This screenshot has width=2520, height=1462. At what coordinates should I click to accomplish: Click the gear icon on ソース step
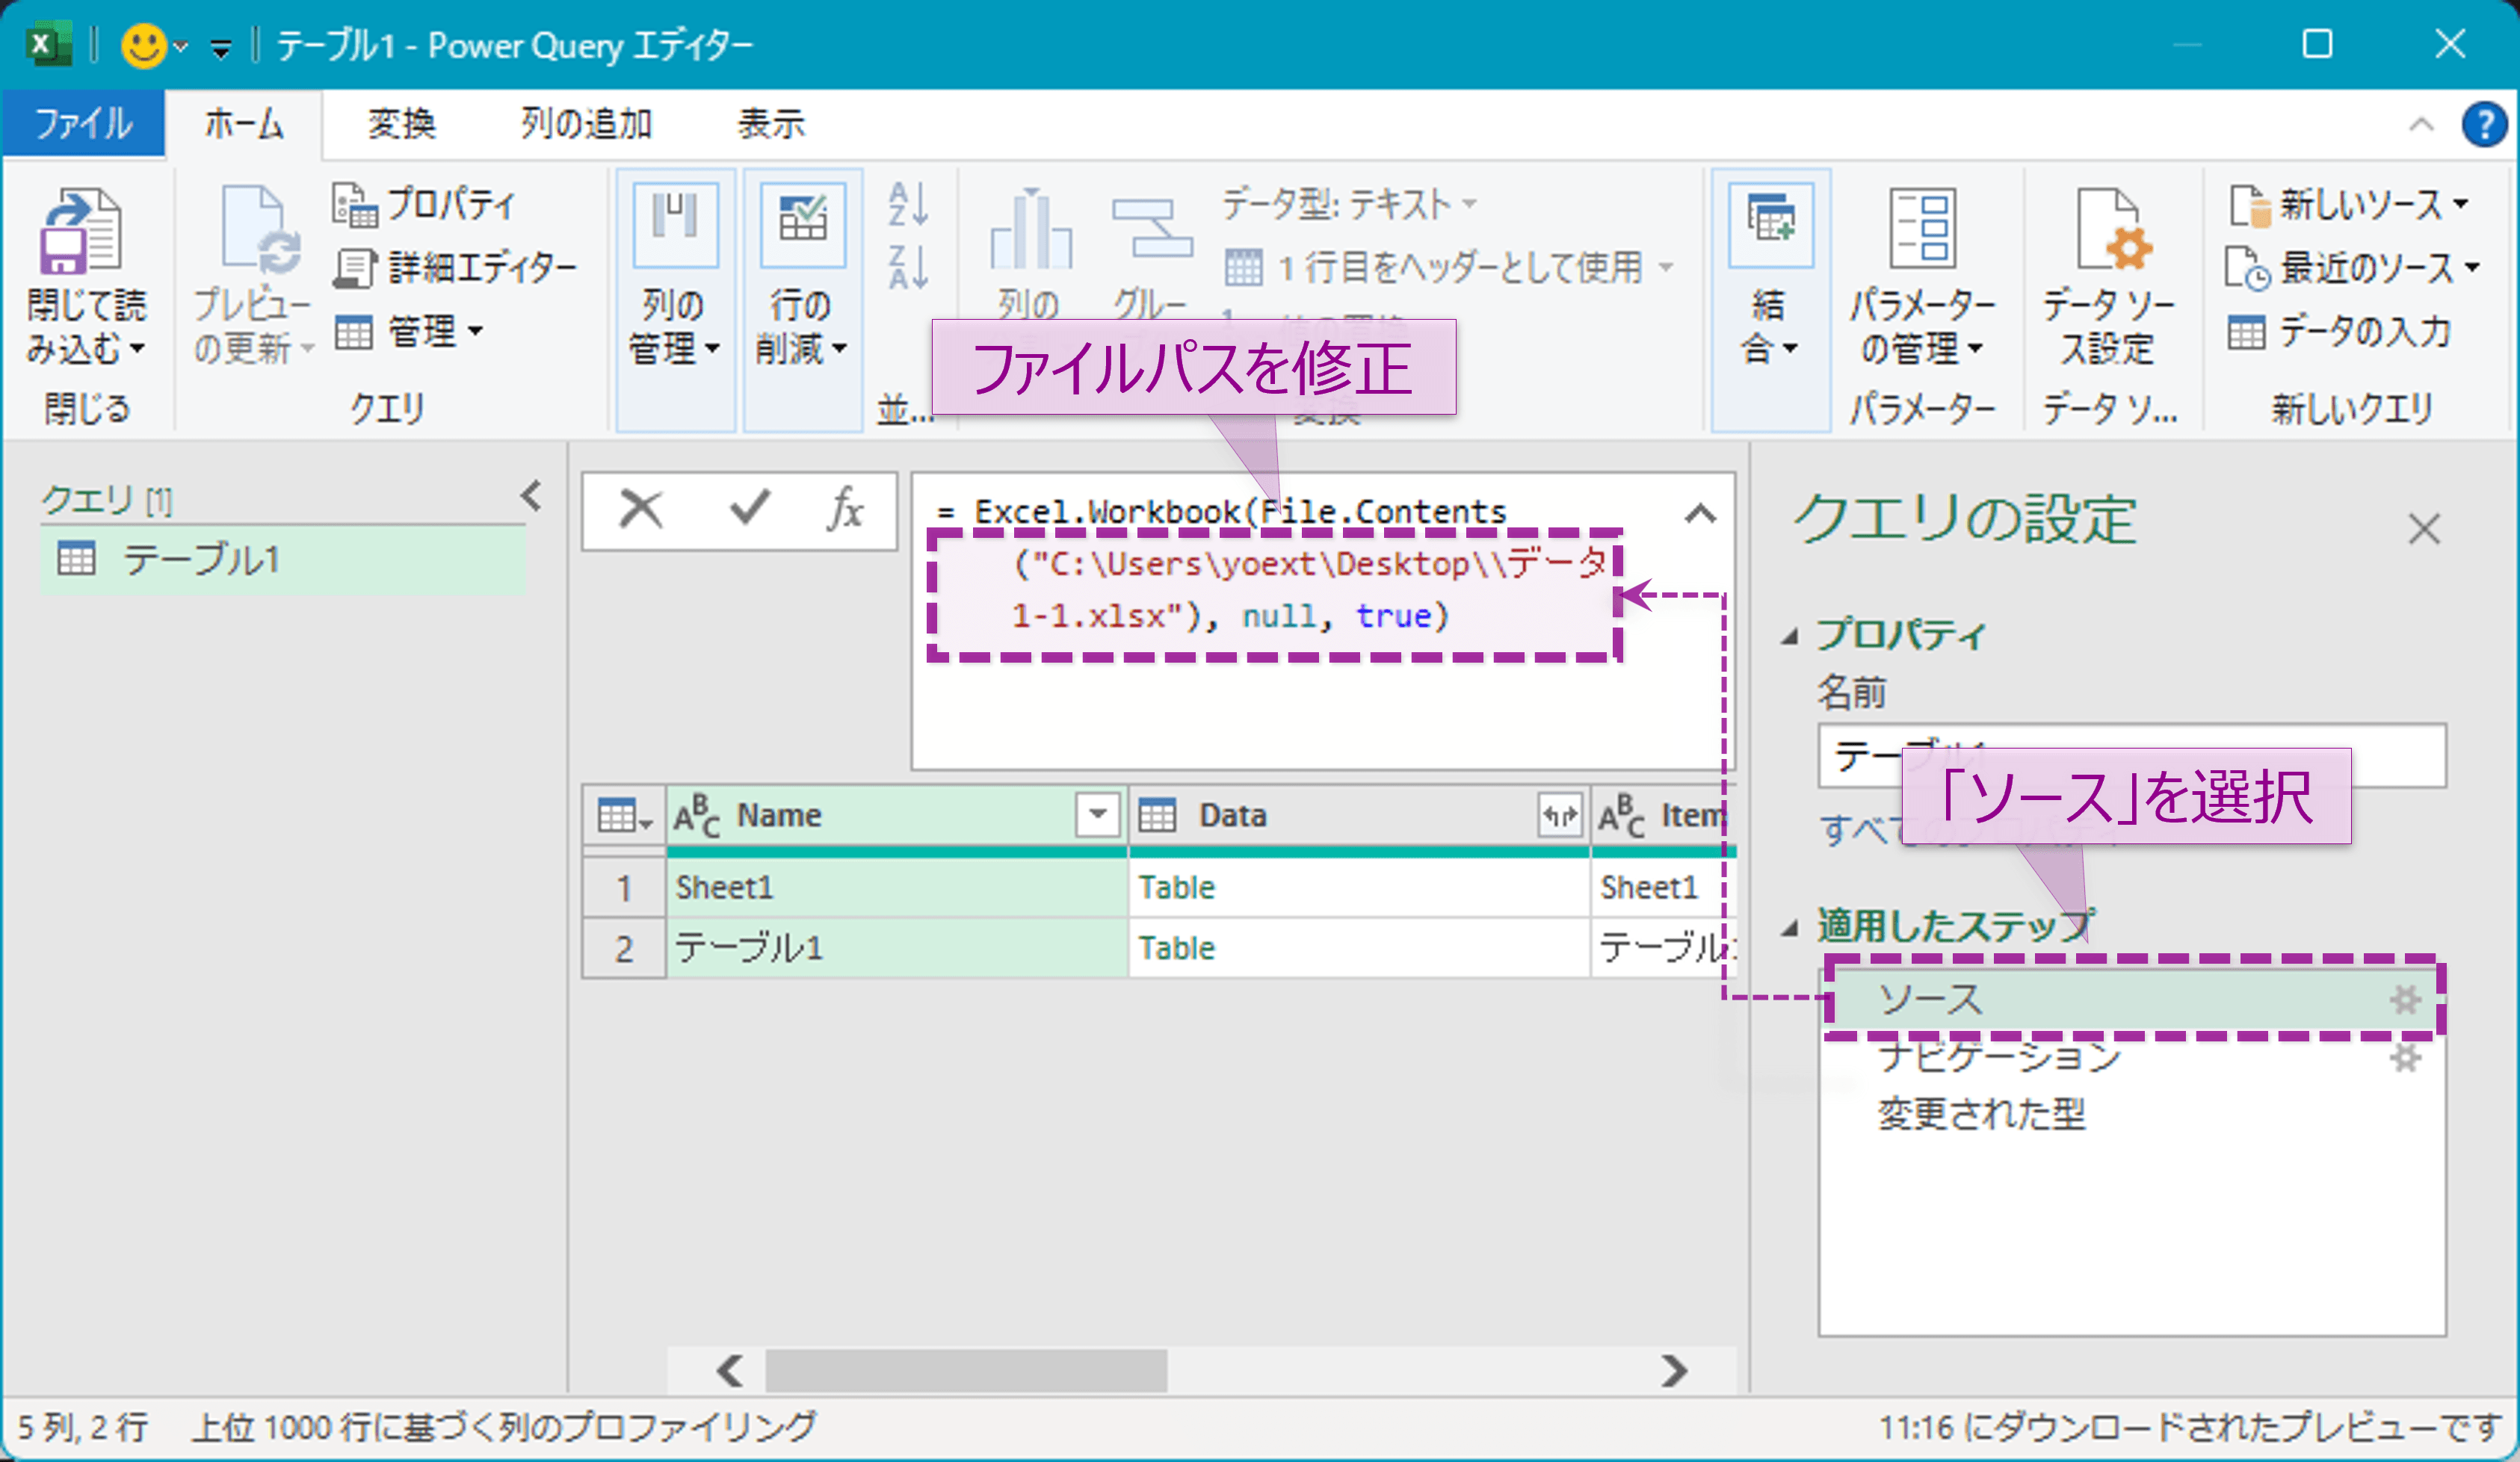[2404, 1000]
